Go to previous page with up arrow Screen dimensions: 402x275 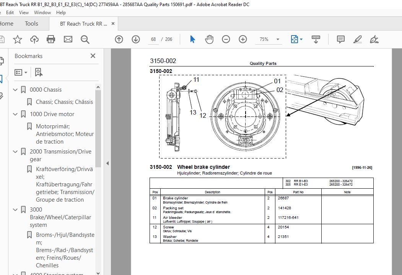pos(119,39)
